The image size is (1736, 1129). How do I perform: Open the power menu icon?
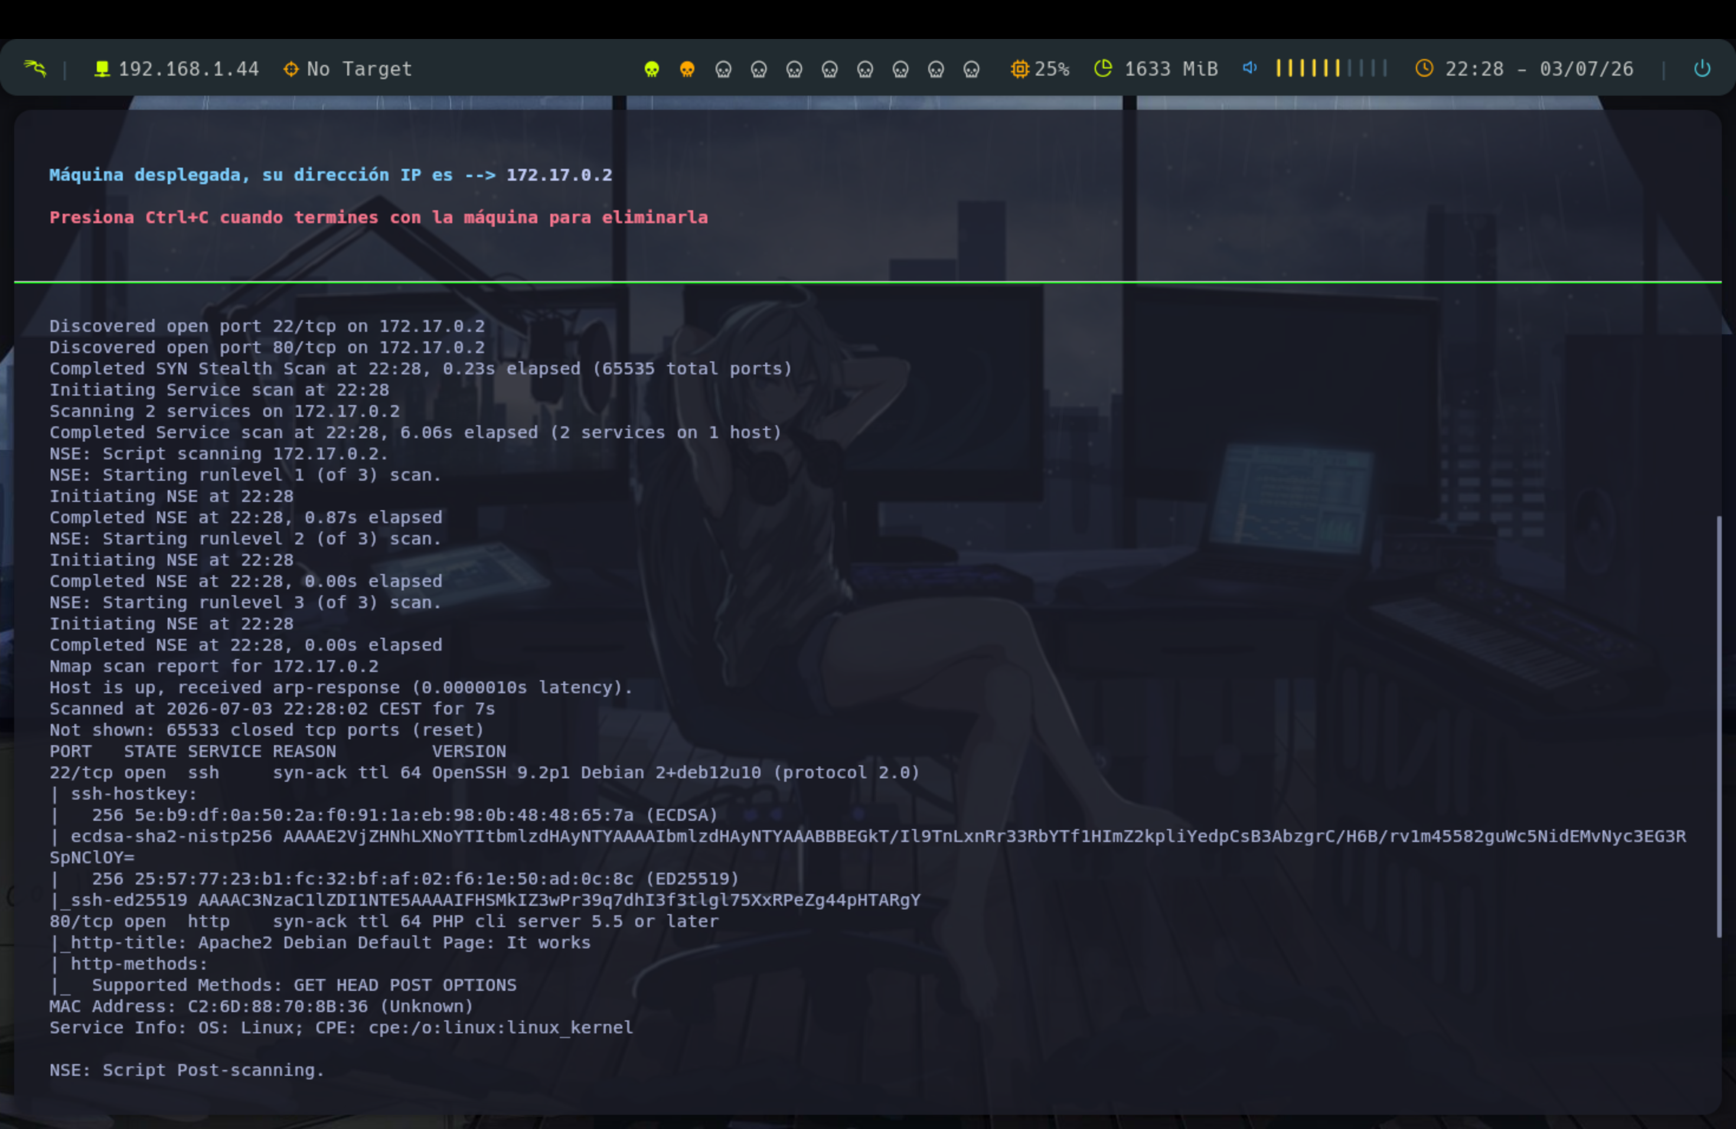1702,68
